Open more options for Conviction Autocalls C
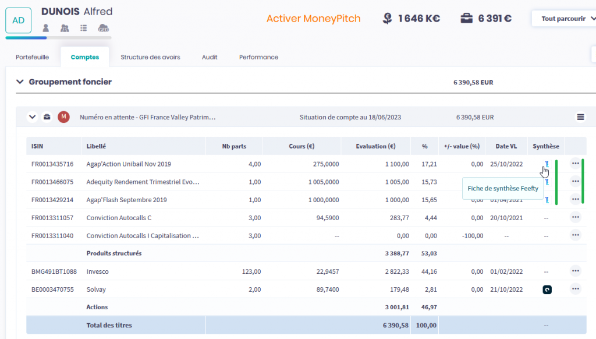 click(x=575, y=217)
